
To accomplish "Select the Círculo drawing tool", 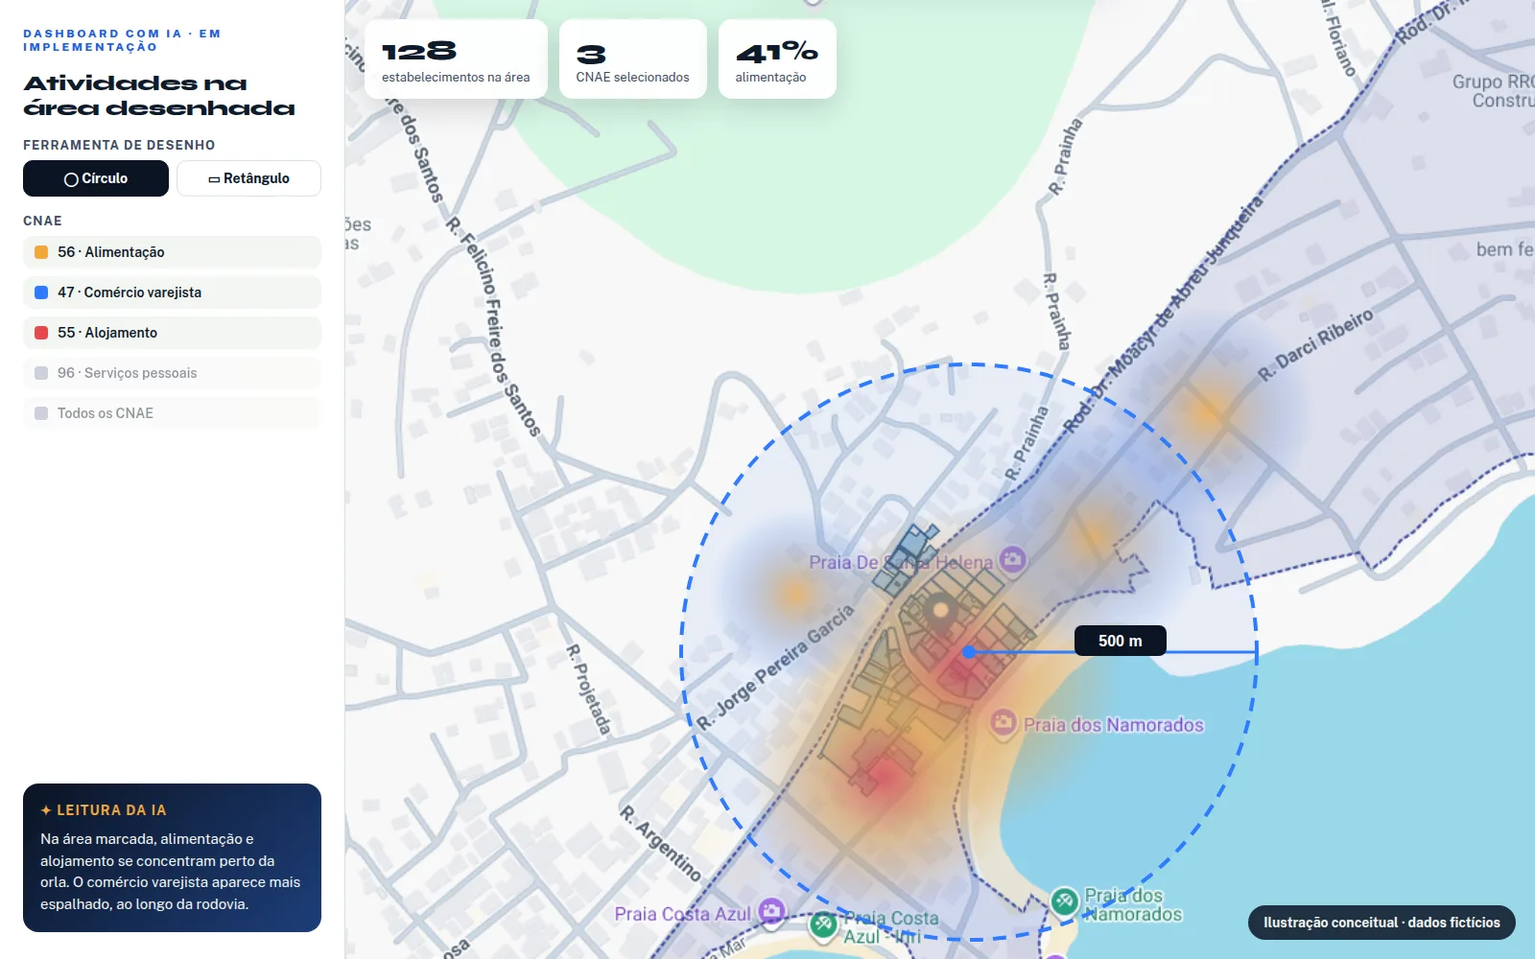I will point(96,178).
